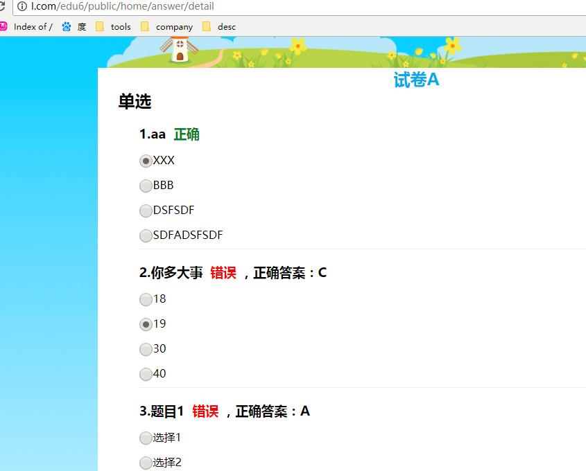
Task: Expand the 'tools' bookmark folder
Action: click(x=113, y=27)
